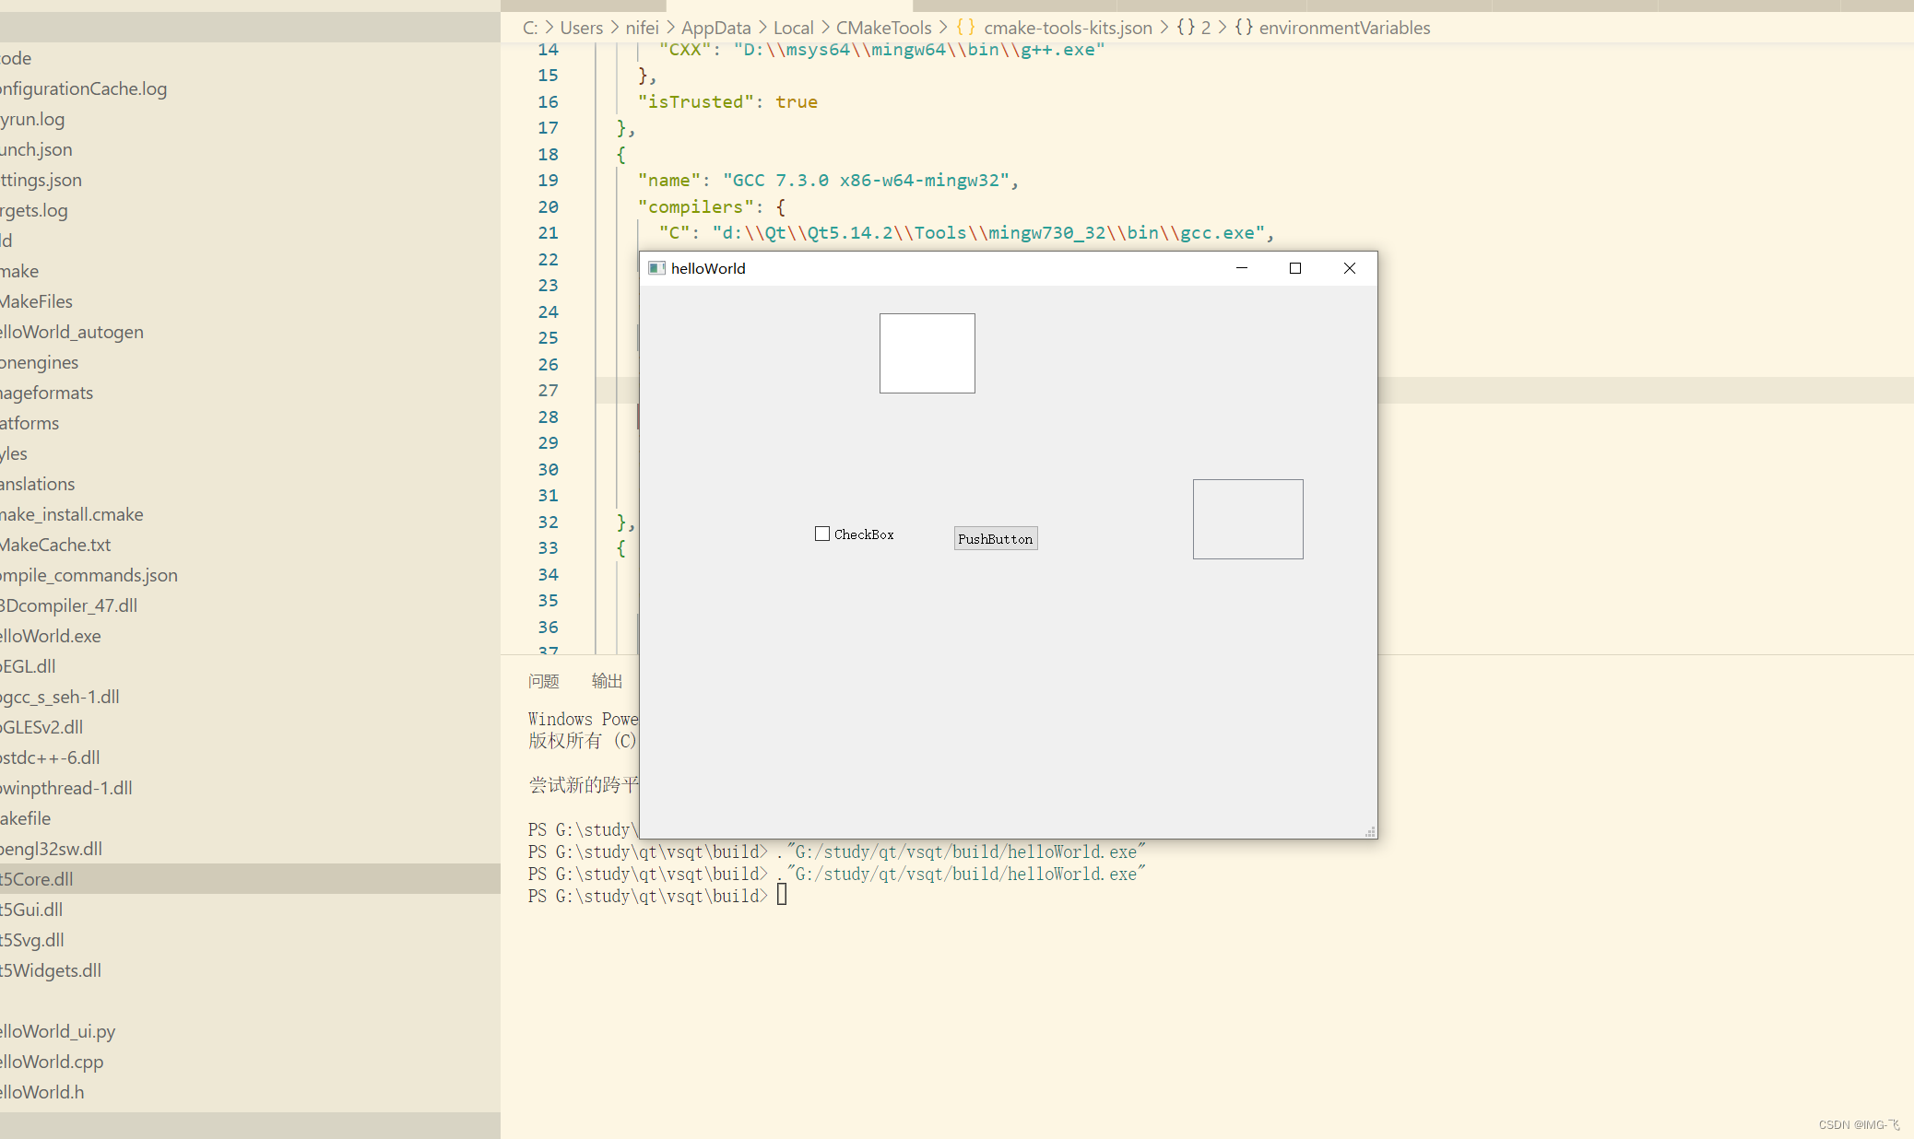1914x1139 pixels.
Task: Select Qt5Widgets.dll in the file list
Action: pyautogui.click(x=250, y=970)
